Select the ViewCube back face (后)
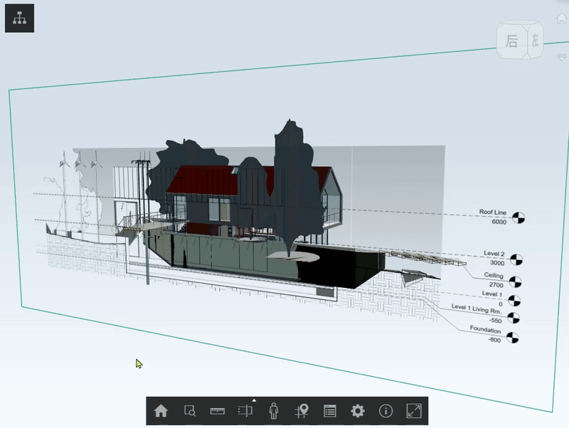This screenshot has width=569, height=428. 511,42
